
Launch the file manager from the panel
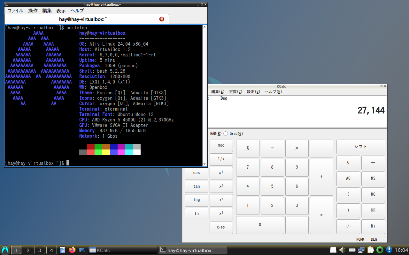point(63,250)
